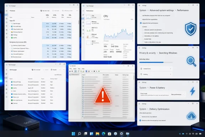Expand the Microsoft Edge process row

10,26
